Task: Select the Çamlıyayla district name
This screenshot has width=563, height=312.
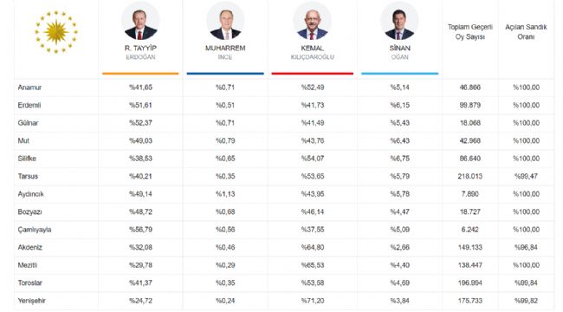Action: click(35, 230)
